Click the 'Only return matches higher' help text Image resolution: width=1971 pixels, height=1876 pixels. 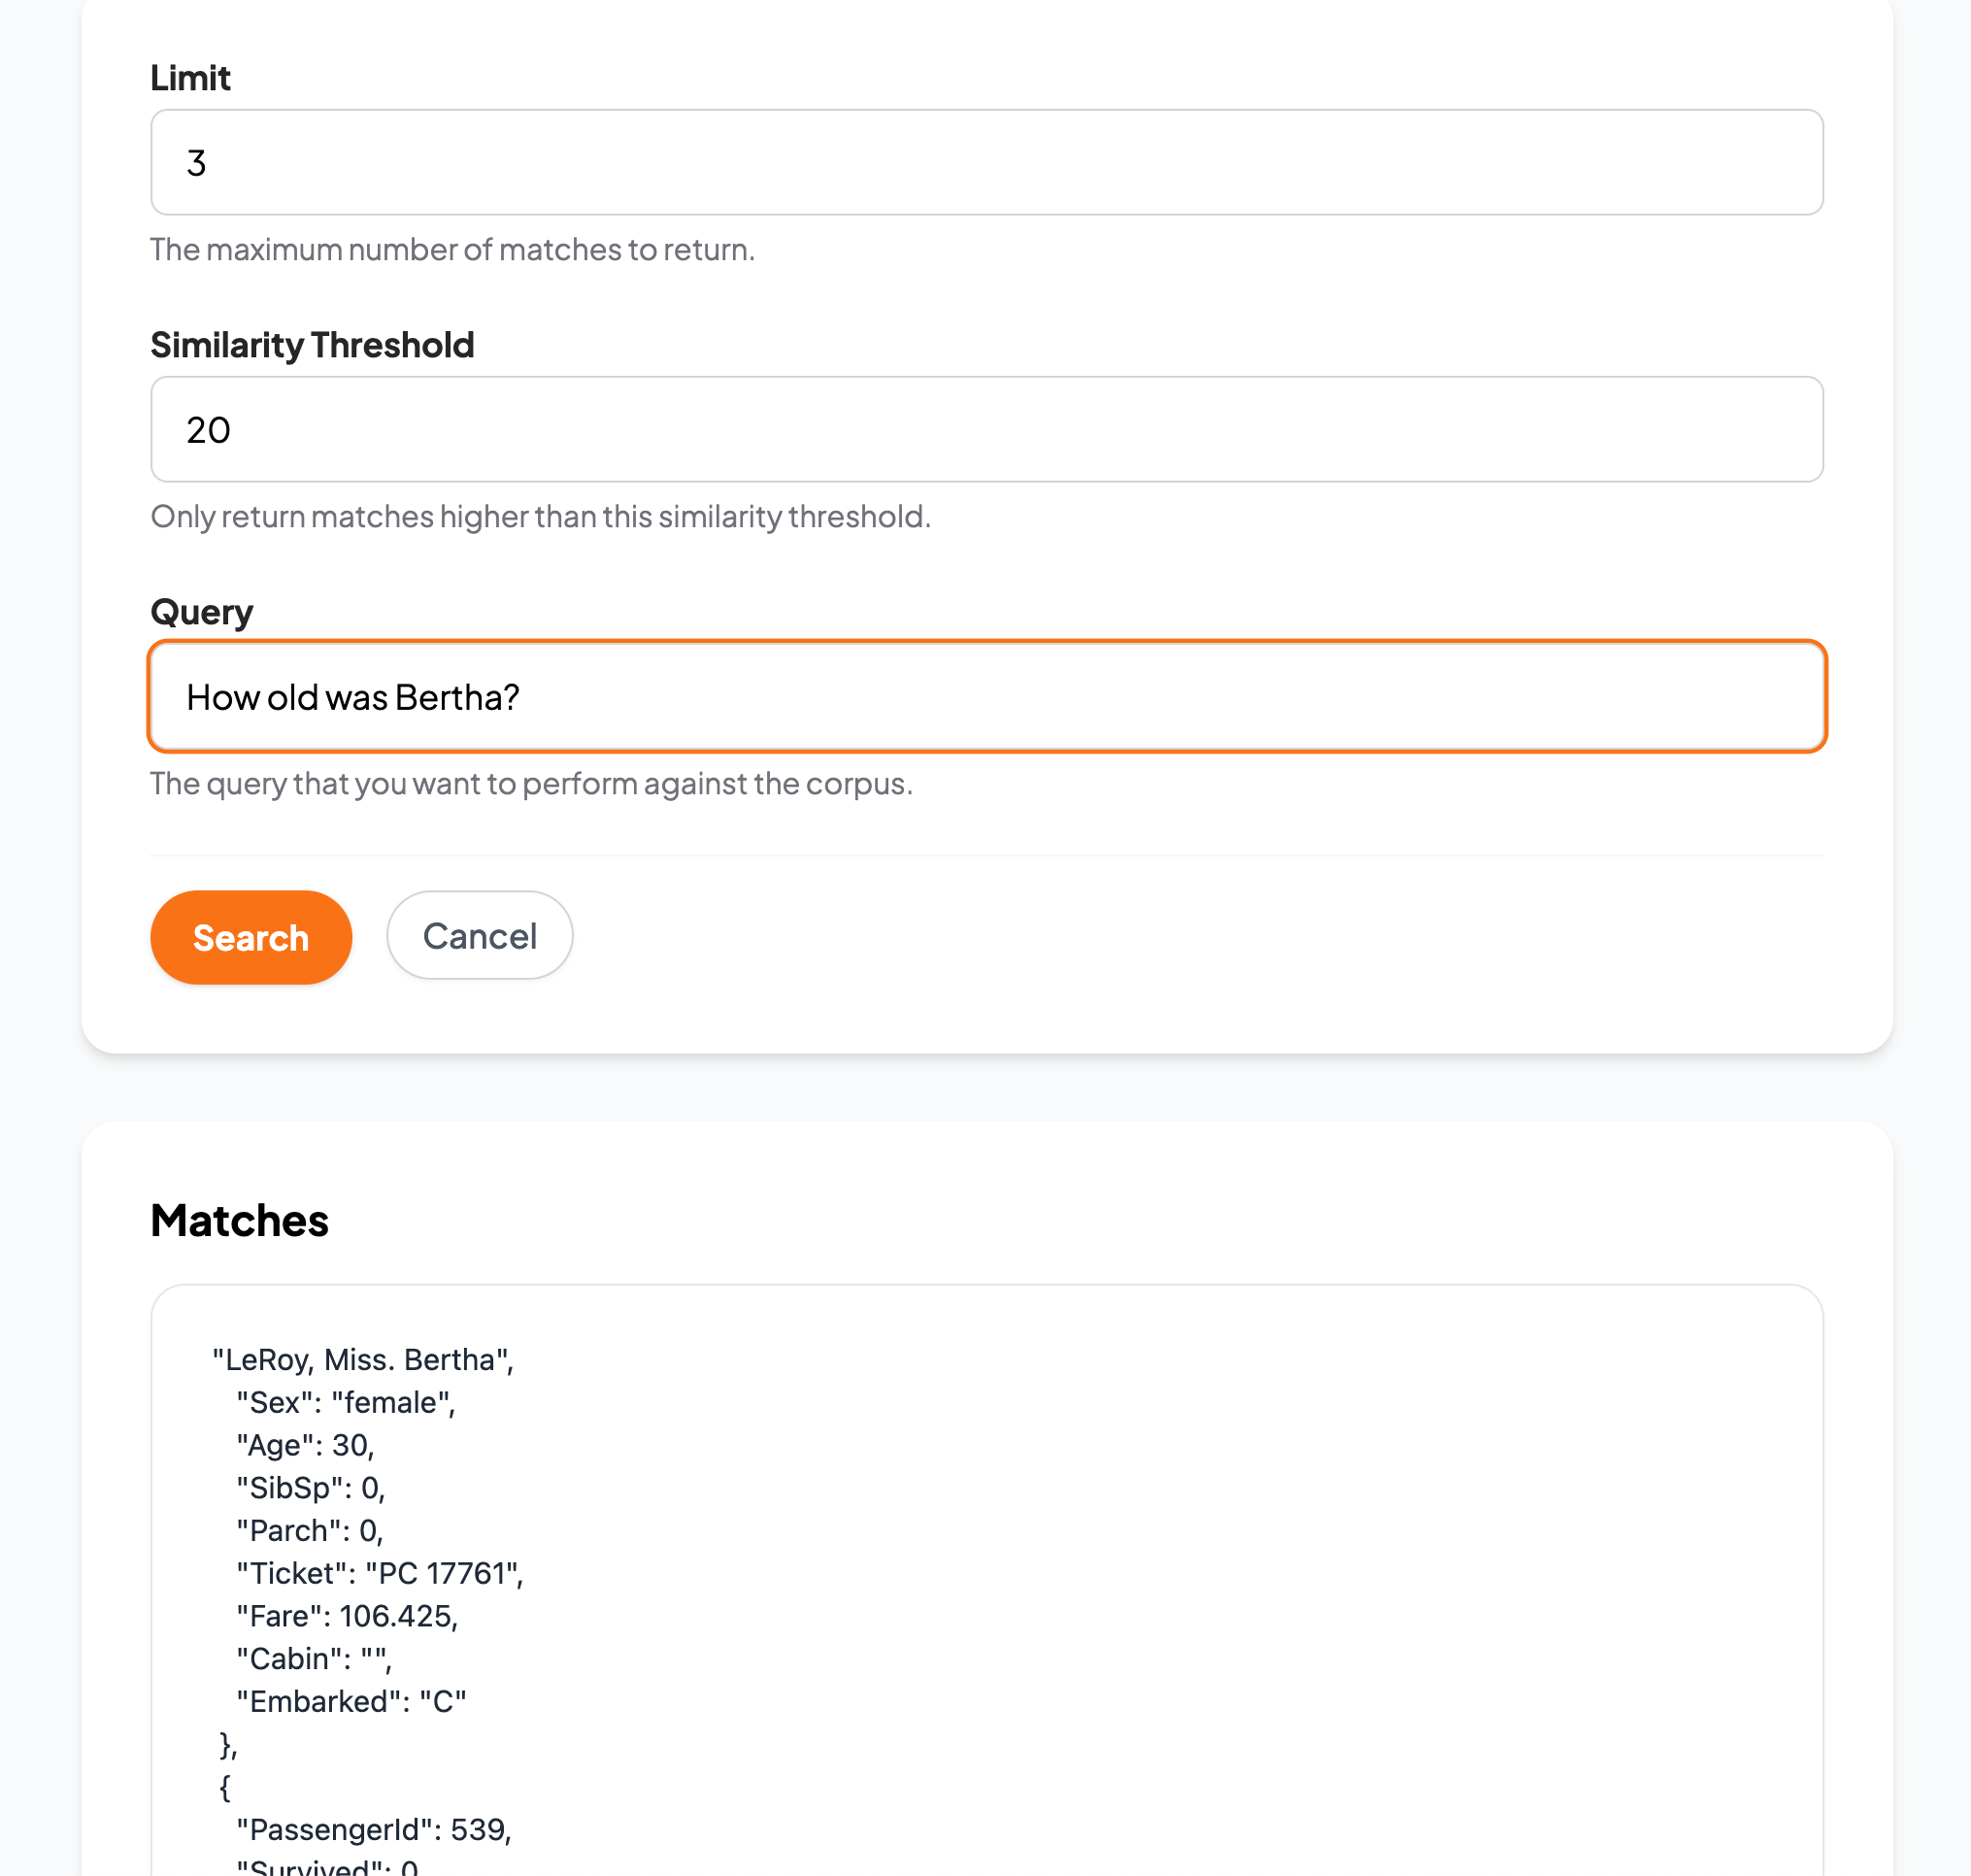click(x=540, y=516)
